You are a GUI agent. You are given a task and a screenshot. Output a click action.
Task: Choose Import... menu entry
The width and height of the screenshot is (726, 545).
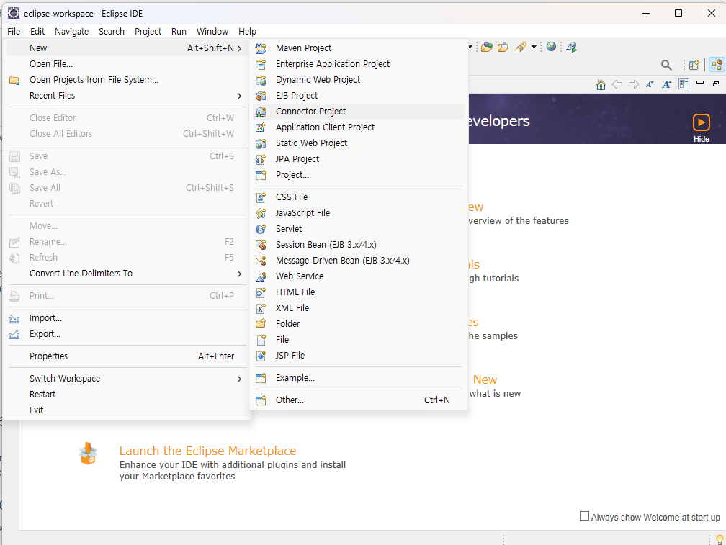coord(126,317)
